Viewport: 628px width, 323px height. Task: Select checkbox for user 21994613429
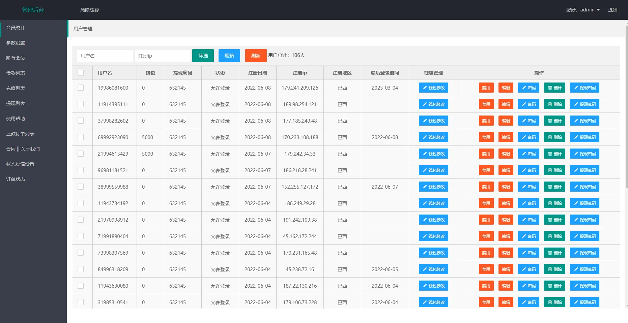81,154
